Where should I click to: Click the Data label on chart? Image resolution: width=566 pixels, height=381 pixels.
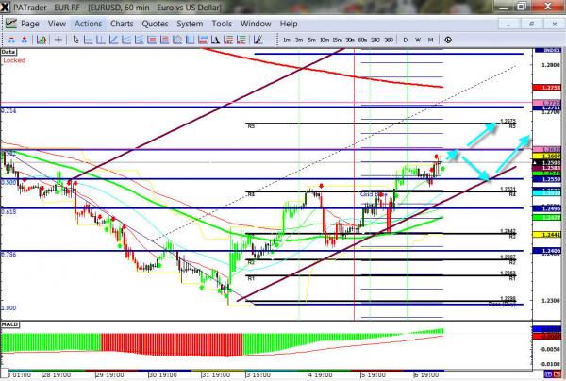click(8, 52)
